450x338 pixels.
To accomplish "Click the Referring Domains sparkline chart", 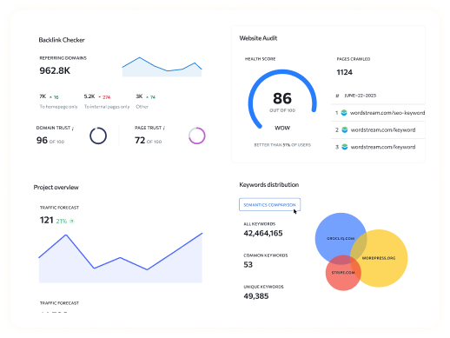I will pos(162,67).
